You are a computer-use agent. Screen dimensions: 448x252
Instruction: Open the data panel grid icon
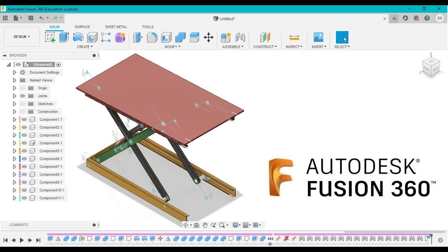click(x=5, y=18)
